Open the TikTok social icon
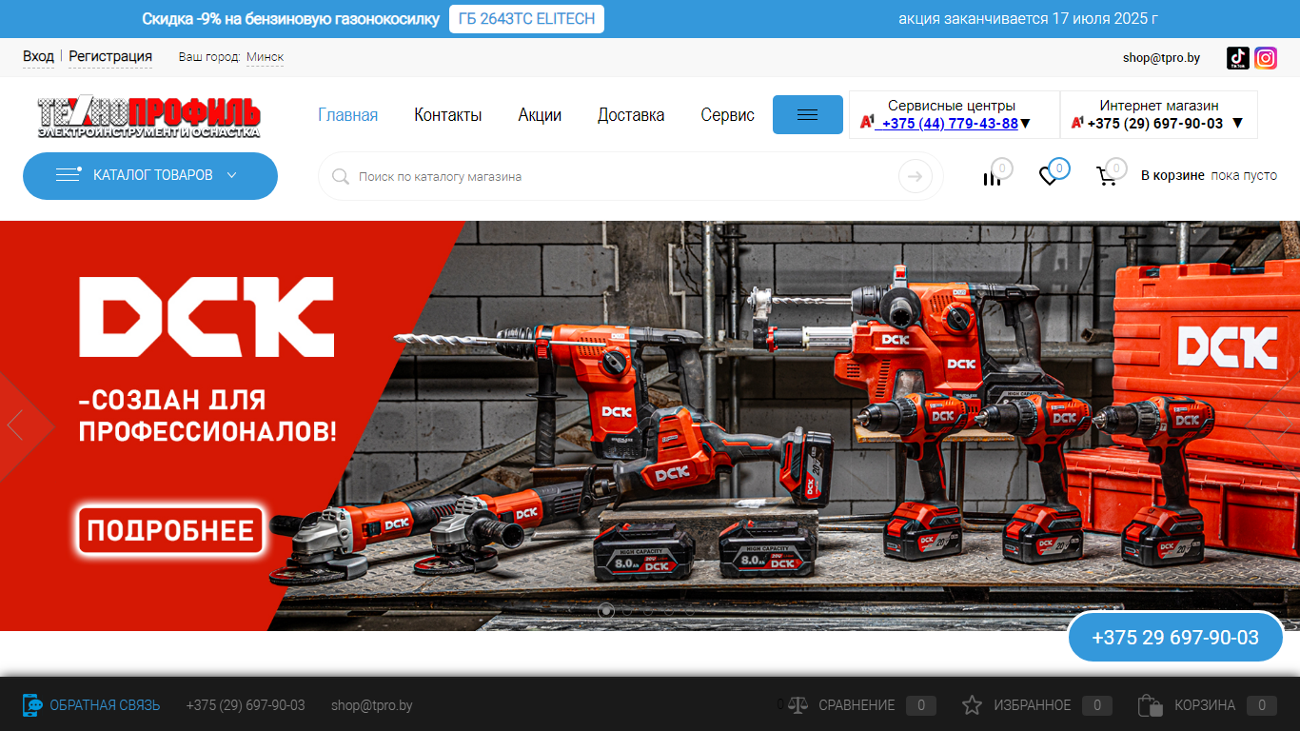The height and width of the screenshot is (731, 1300). point(1238,58)
